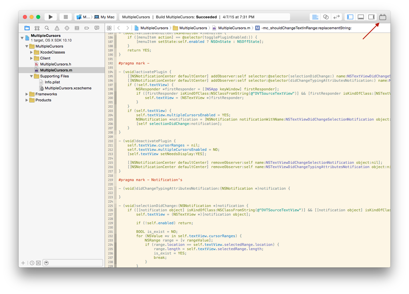Run the project with the play button
The height and width of the screenshot is (294, 409).
click(x=51, y=17)
